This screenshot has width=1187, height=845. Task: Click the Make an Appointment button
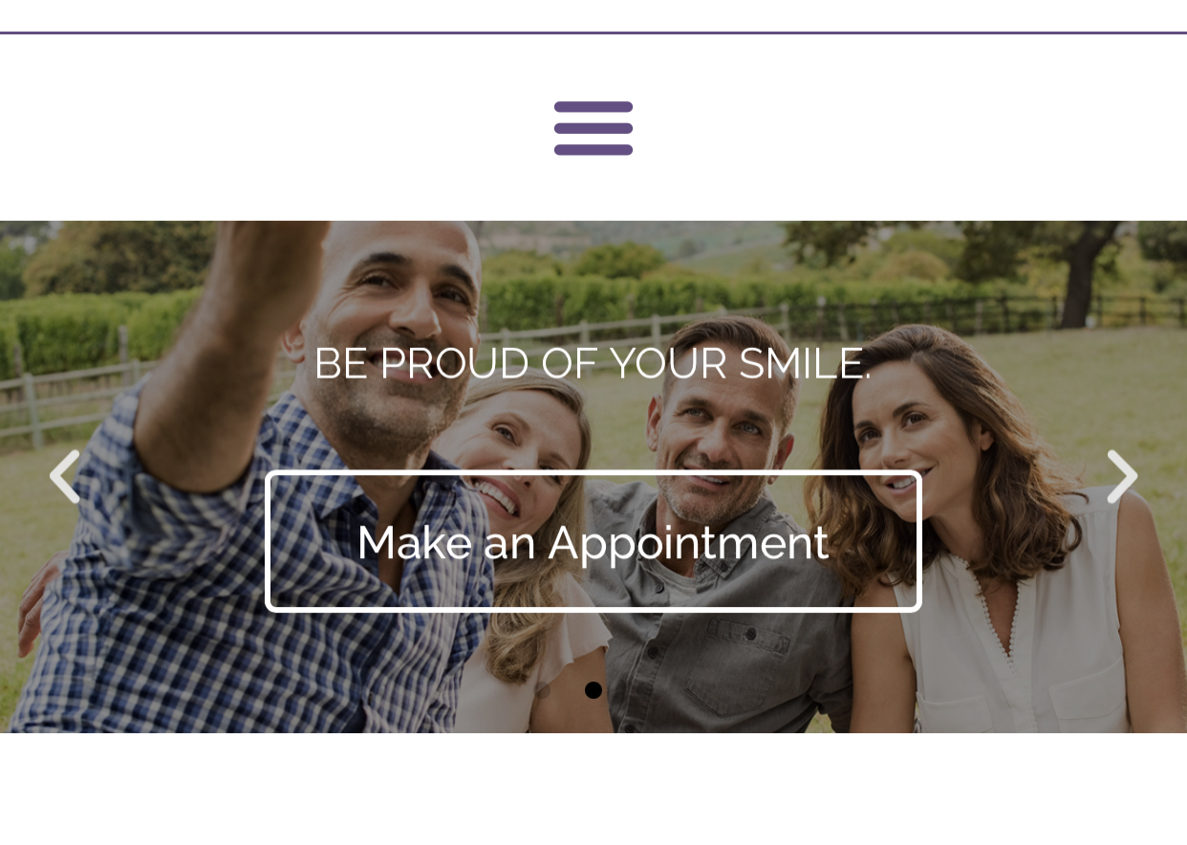coord(593,541)
